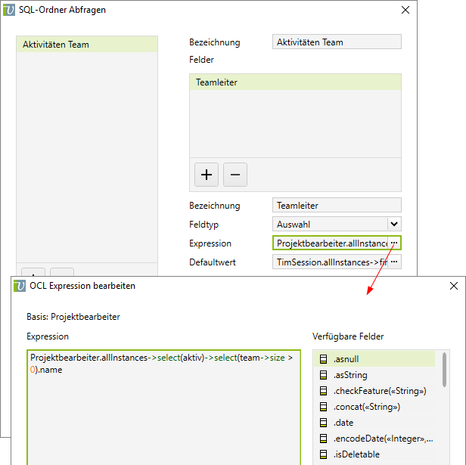
Task: Click the plus button to add a field
Action: (x=206, y=175)
